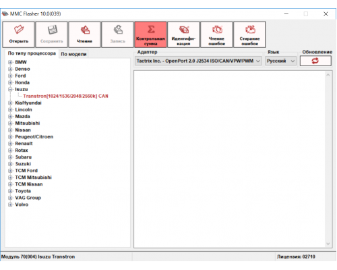This screenshot has height=270, width=337.
Task: Click the Обновление refresh arrows button
Action: click(315, 61)
